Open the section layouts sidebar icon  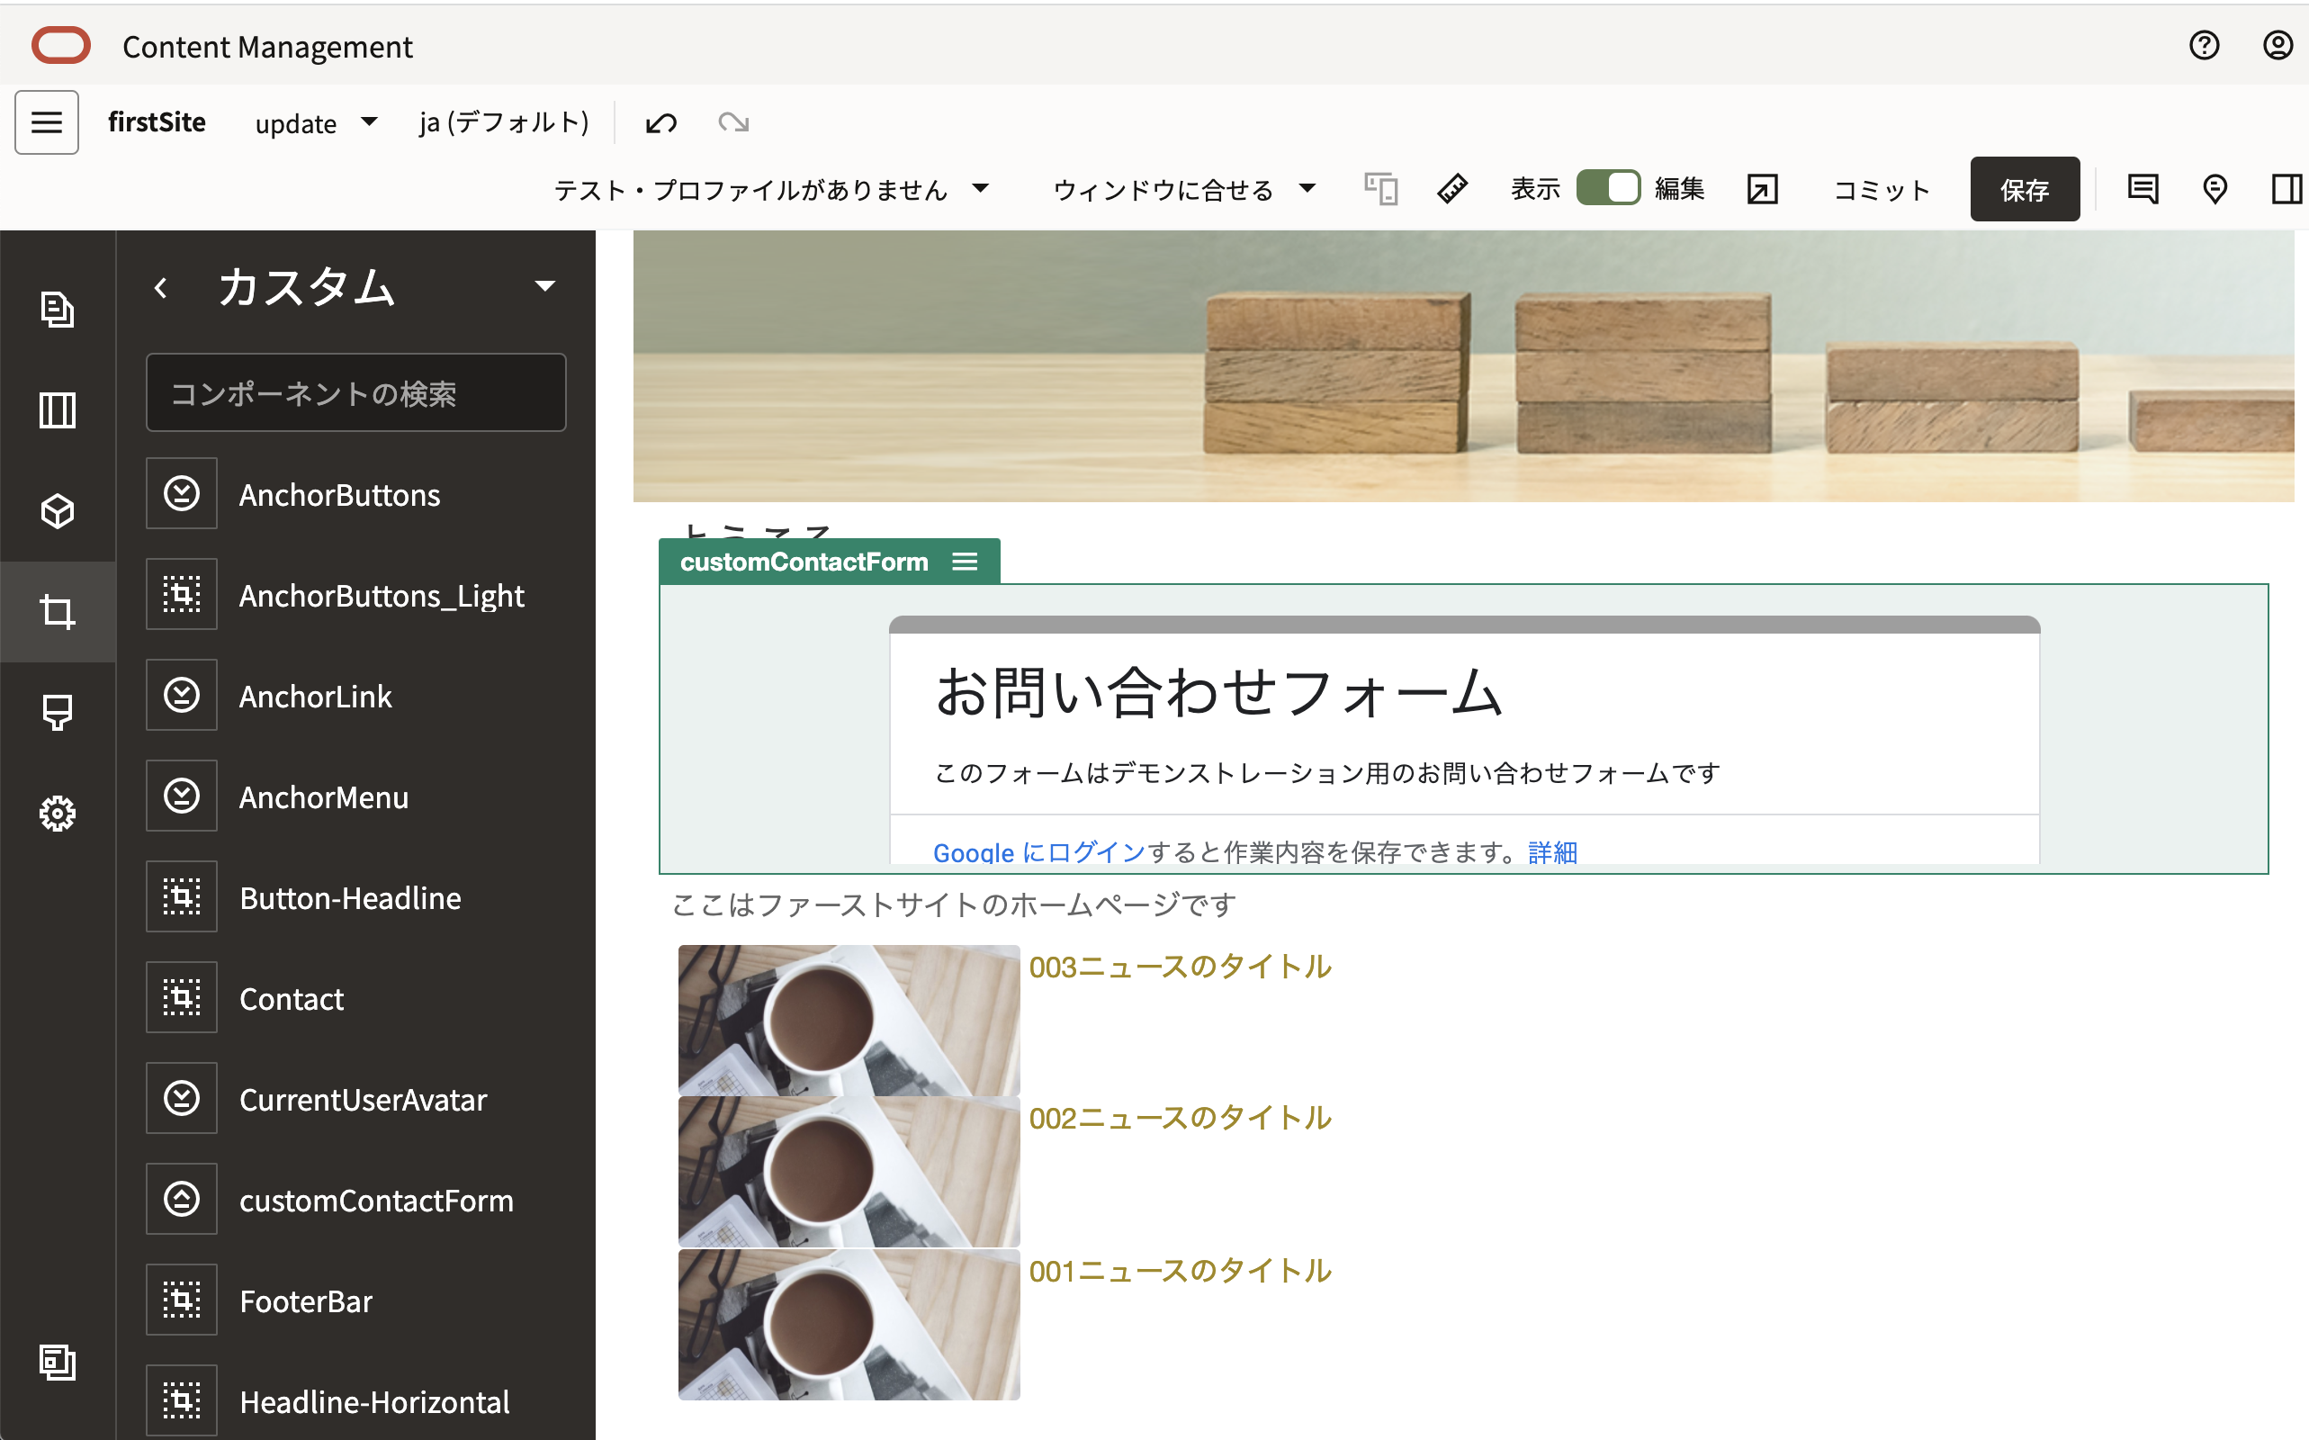pyautogui.click(x=57, y=410)
